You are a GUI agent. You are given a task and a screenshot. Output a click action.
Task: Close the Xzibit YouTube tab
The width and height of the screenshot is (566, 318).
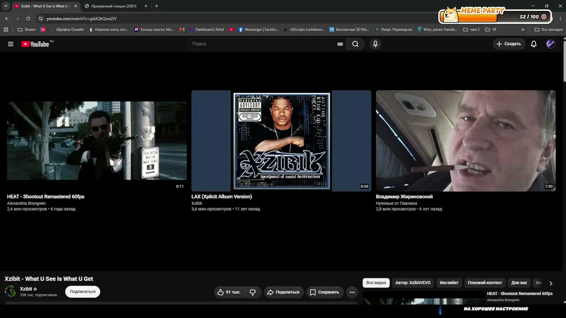tap(75, 6)
